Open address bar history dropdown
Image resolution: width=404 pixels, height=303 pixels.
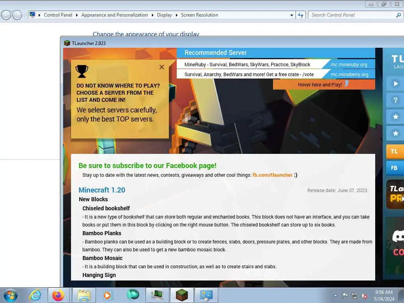pos(292,15)
